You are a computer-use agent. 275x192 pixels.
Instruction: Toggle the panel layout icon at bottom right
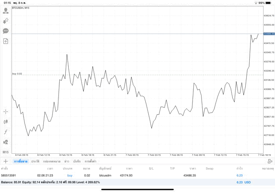point(269,161)
